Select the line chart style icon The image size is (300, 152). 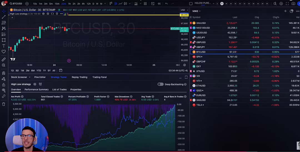point(121,4)
